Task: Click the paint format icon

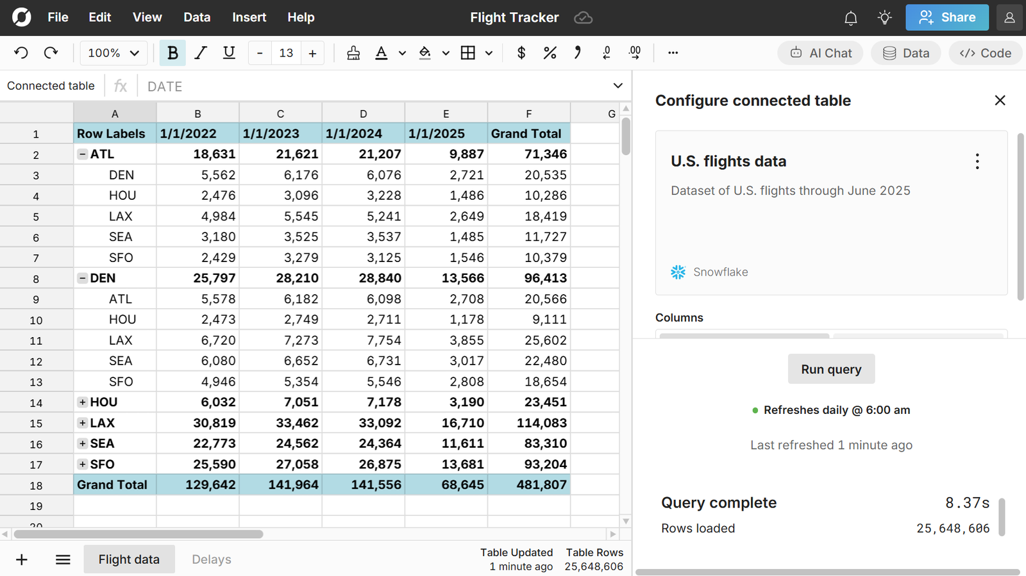Action: click(x=353, y=53)
